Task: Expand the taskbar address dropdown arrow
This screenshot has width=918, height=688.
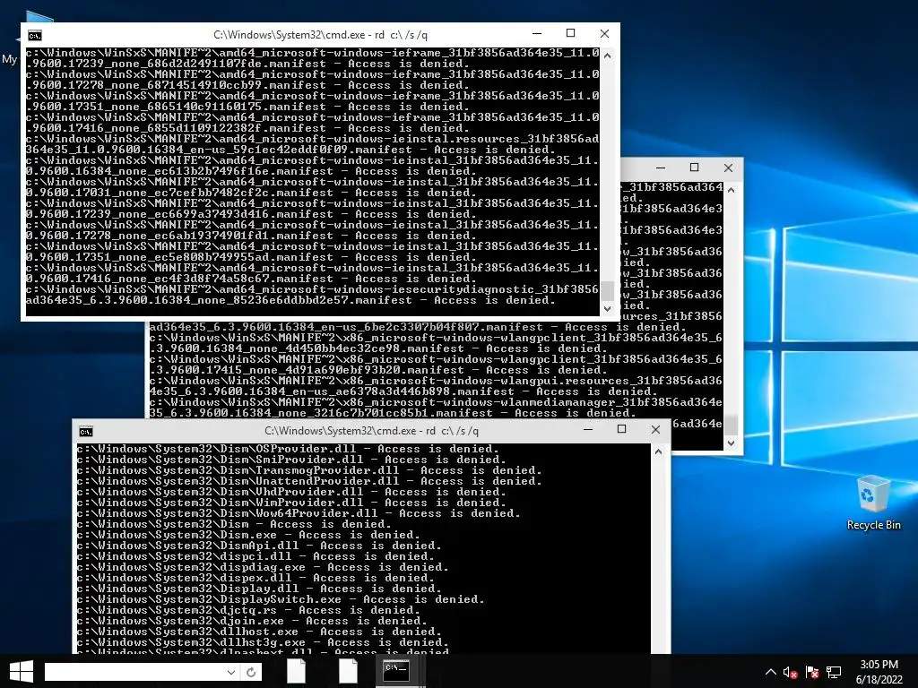Action: point(231,672)
